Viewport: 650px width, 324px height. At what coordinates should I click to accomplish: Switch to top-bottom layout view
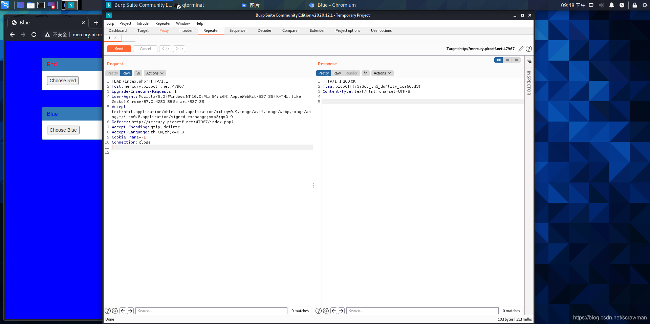point(507,60)
